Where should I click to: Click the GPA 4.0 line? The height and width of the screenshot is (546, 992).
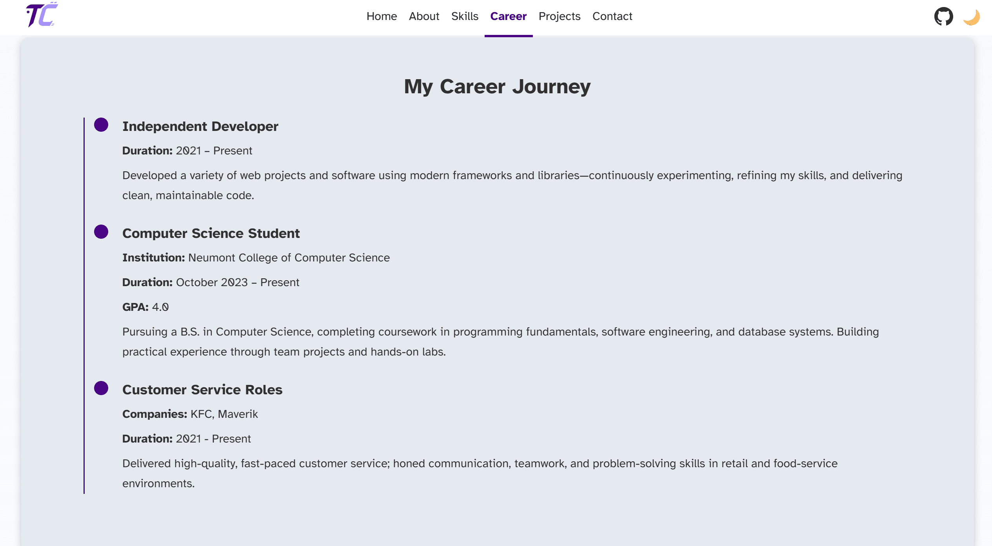click(145, 307)
